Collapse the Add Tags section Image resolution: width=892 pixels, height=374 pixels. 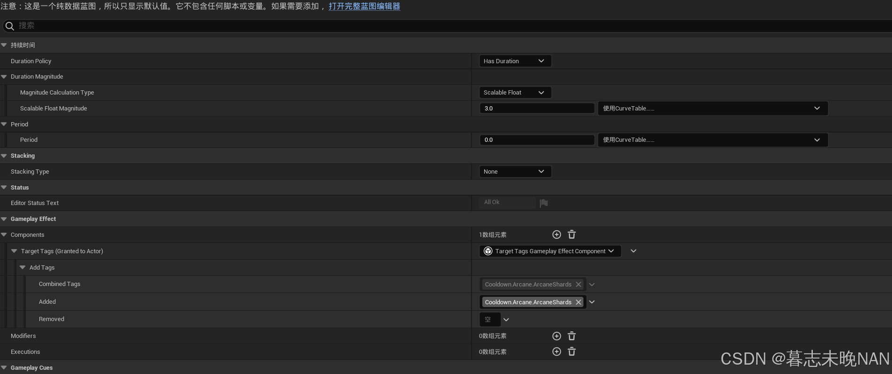22,267
